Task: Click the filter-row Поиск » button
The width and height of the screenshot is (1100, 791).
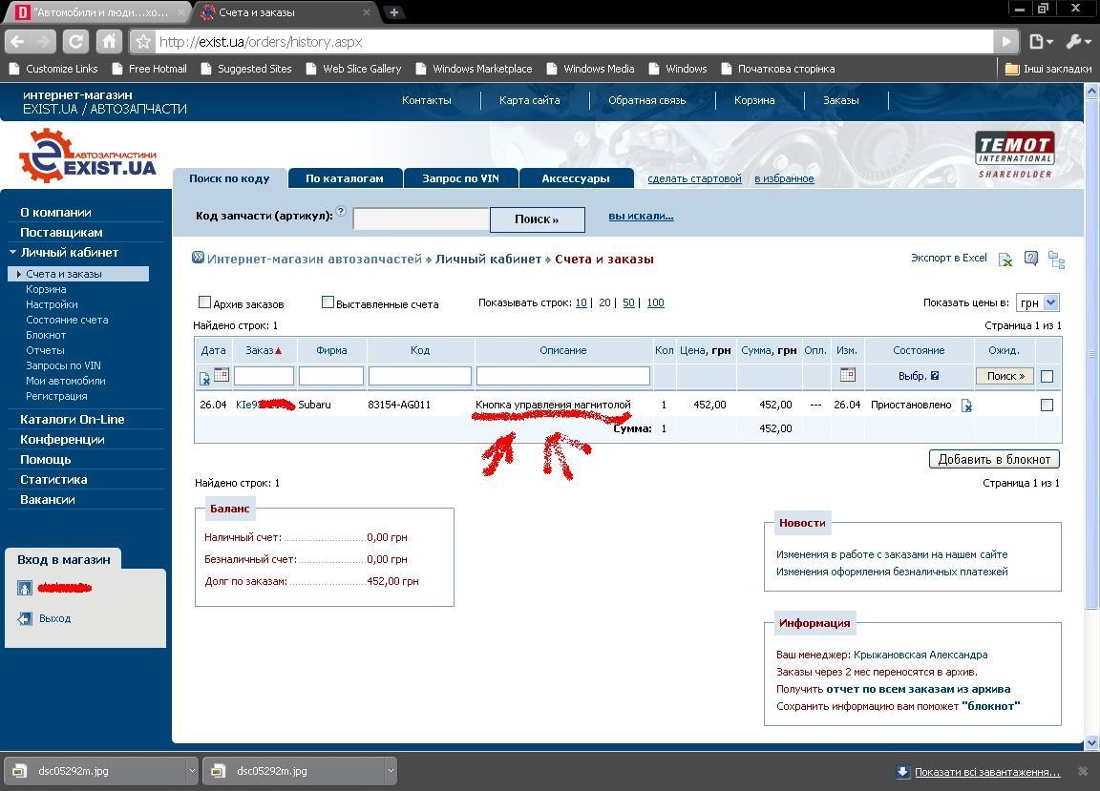Action: point(1005,376)
